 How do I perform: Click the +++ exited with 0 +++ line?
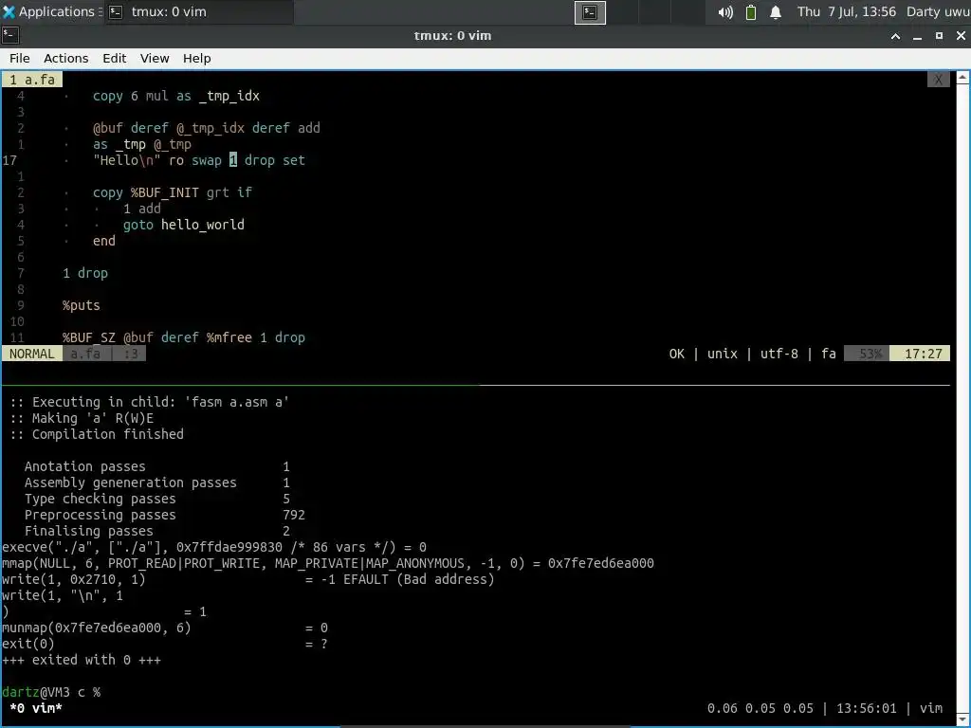[x=82, y=660]
